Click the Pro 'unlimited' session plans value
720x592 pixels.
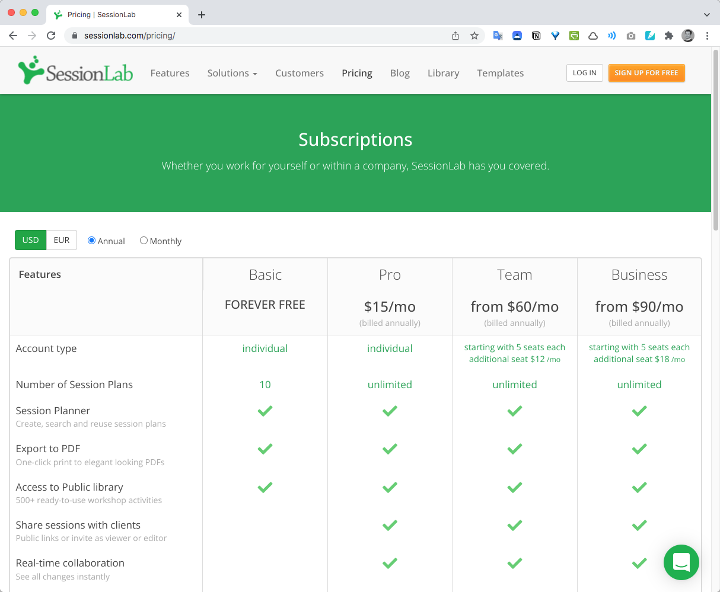(390, 385)
